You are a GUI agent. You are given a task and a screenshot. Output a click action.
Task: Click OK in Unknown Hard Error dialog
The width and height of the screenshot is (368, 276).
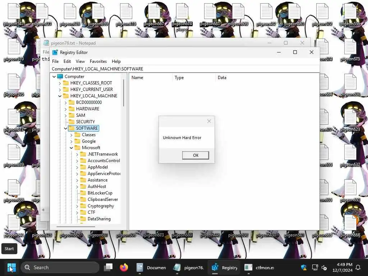(x=195, y=155)
